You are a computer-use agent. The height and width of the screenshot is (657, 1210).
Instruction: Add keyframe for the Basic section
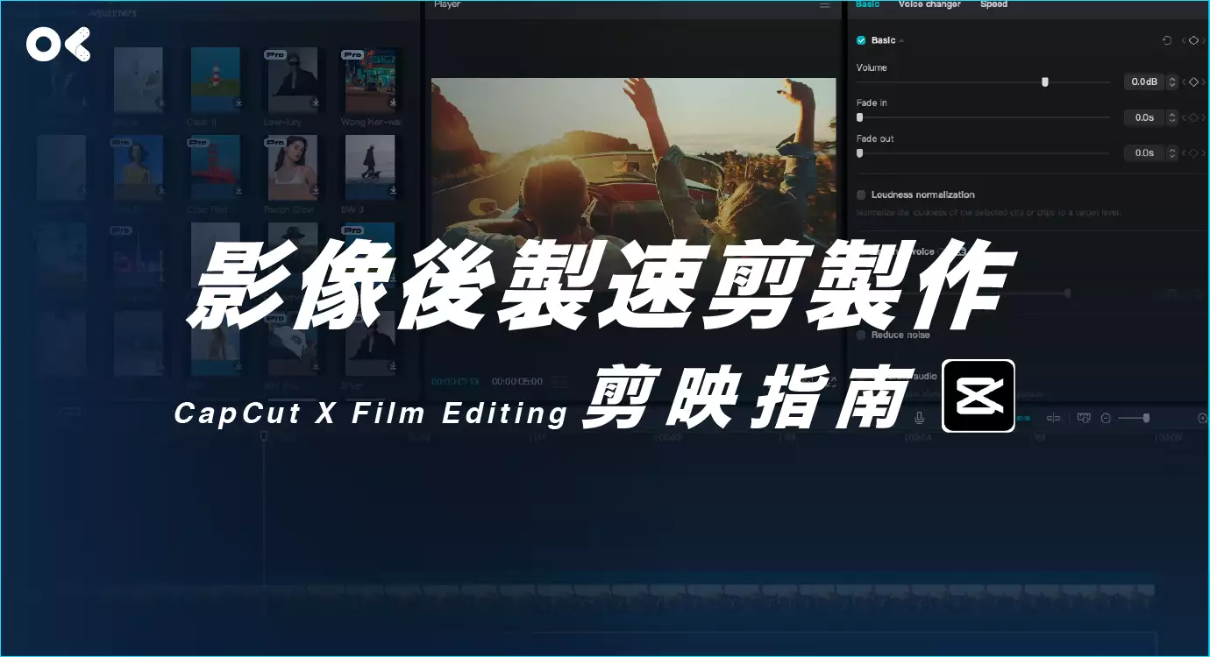point(1193,40)
